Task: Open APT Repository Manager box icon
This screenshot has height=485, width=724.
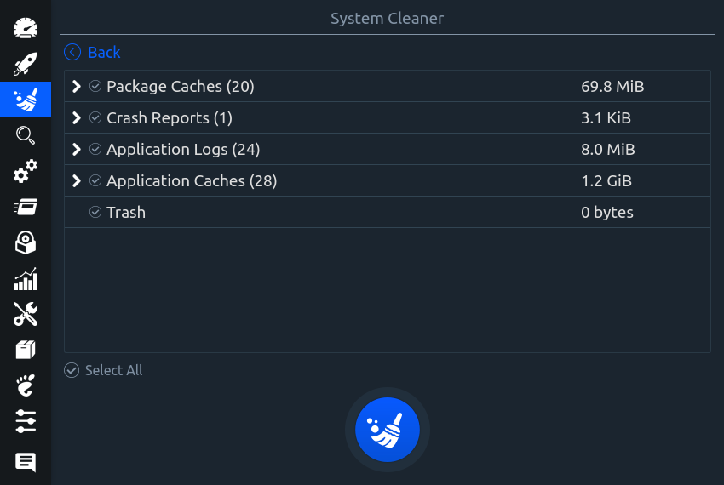Action: pyautogui.click(x=26, y=350)
